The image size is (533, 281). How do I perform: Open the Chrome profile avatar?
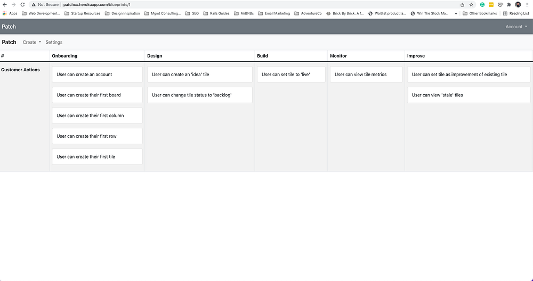pos(518,5)
